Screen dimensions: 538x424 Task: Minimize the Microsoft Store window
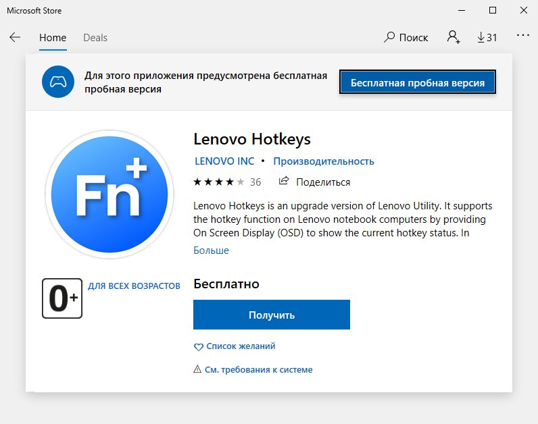click(462, 10)
